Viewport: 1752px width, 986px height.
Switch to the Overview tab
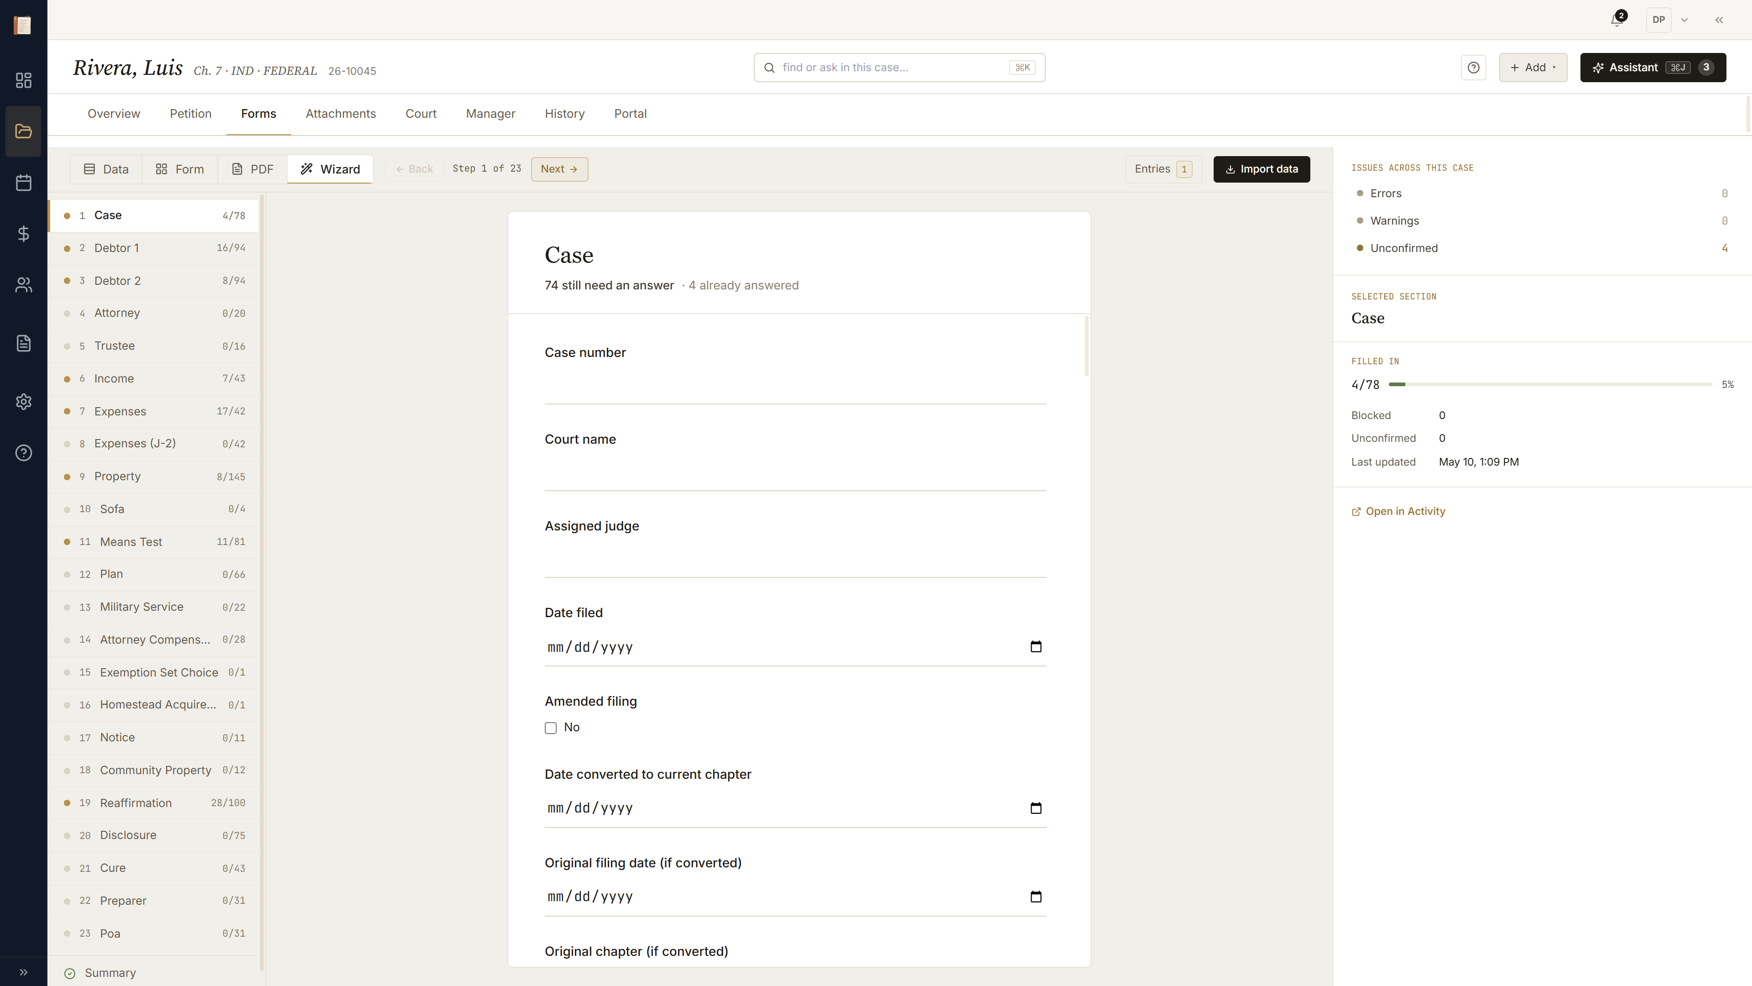tap(114, 114)
